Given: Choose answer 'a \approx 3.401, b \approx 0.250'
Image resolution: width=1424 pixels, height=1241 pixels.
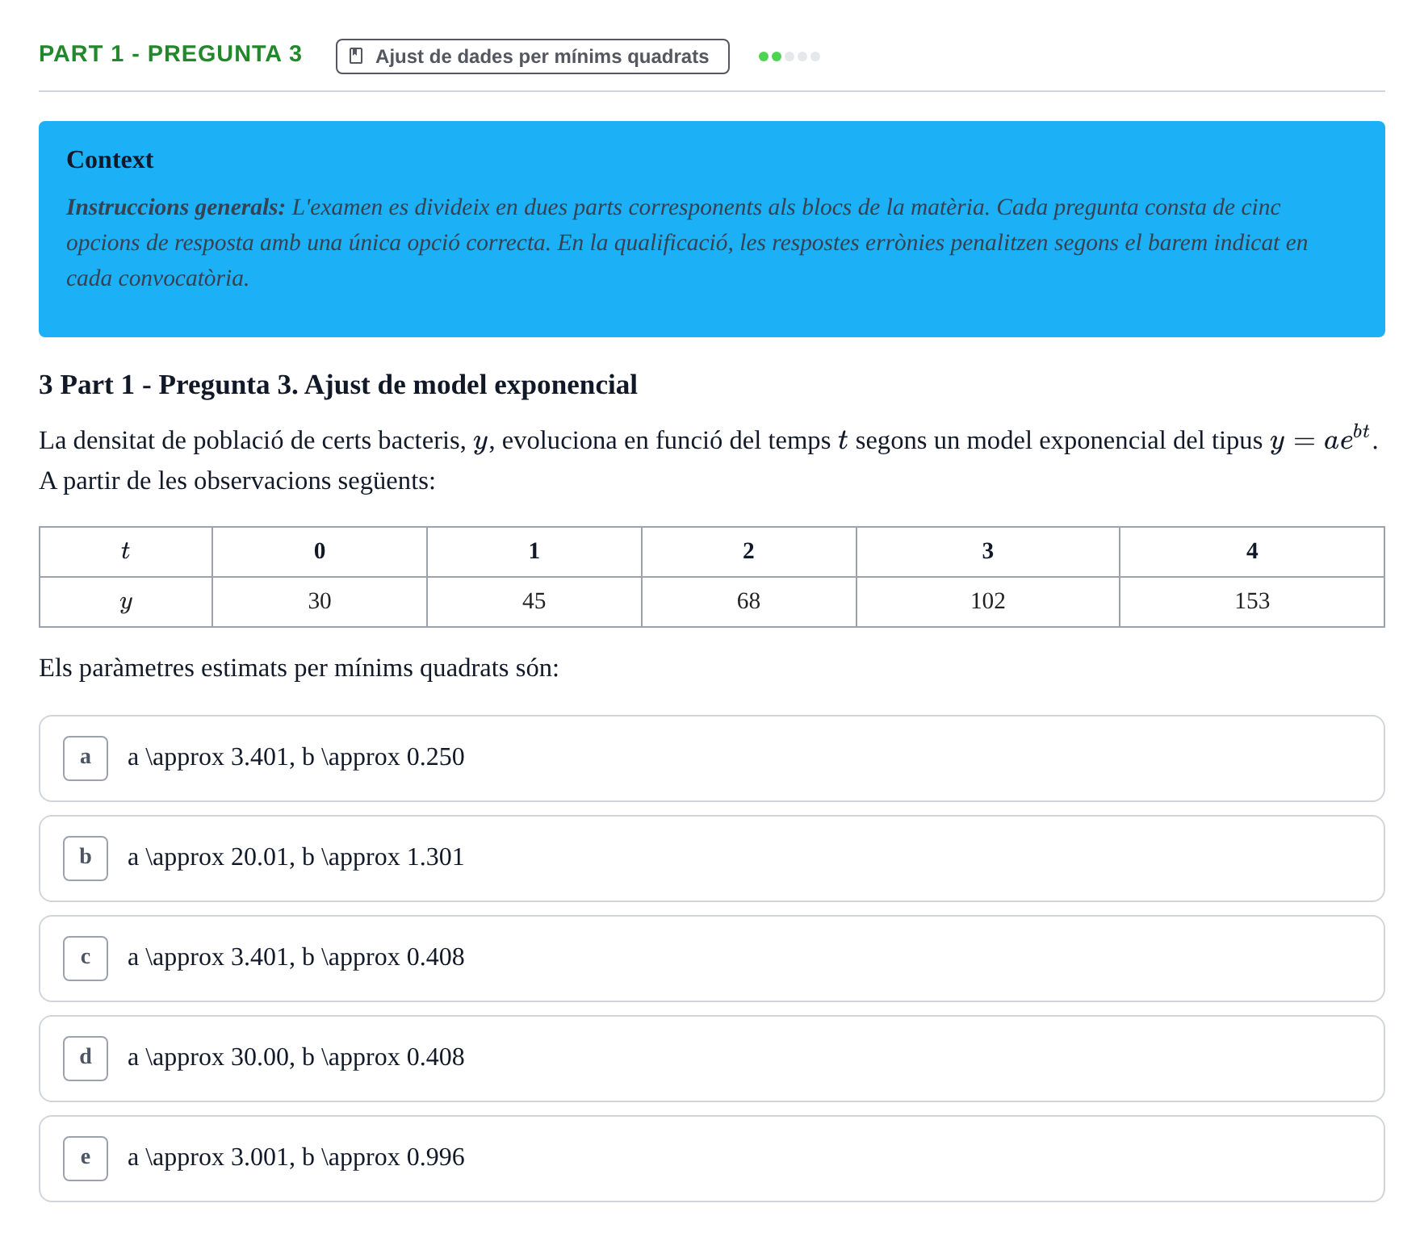Looking at the screenshot, I should click(712, 758).
